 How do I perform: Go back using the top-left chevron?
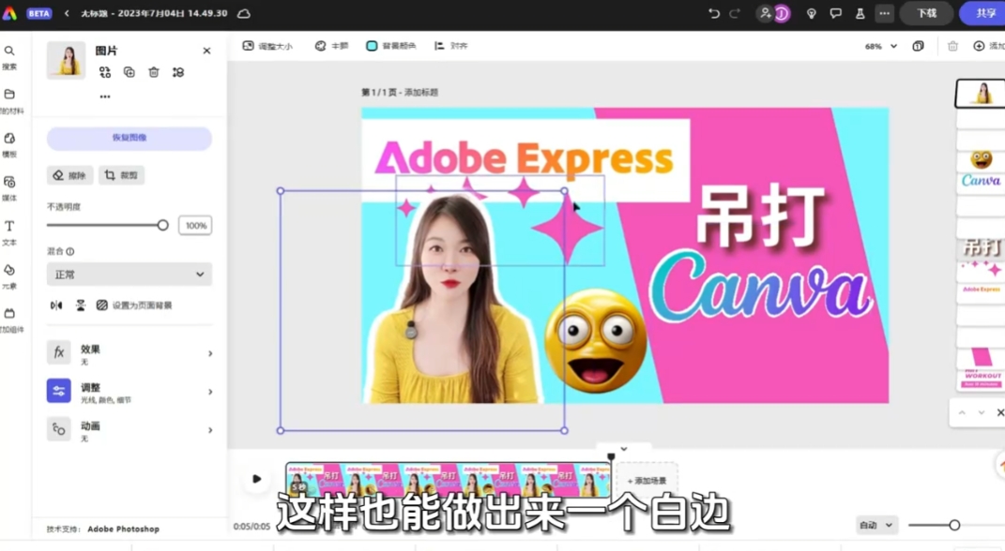point(67,13)
